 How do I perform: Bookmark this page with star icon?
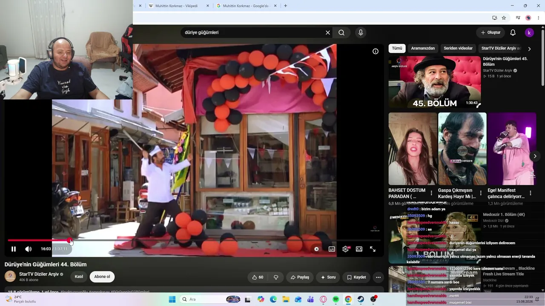point(504,18)
